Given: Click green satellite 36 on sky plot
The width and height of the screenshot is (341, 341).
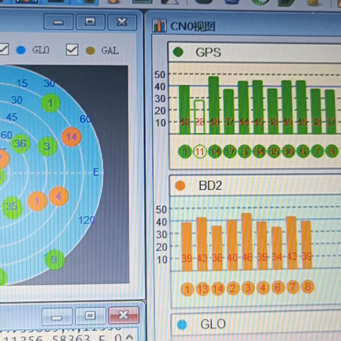Looking at the screenshot, I should pos(20,144).
